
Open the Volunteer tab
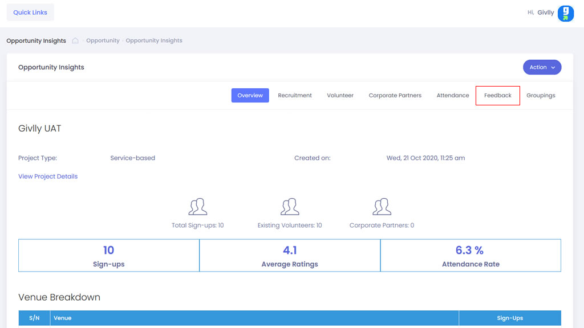340,96
